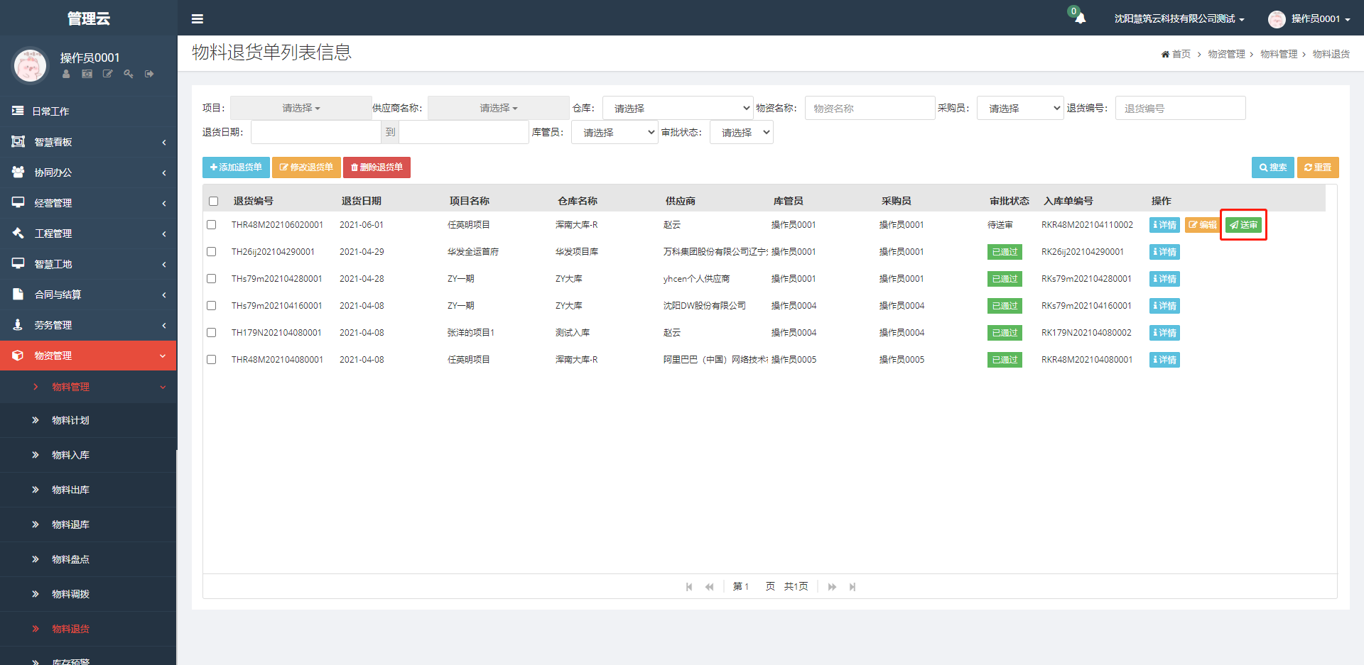Click the 退货日期 start date field
Screen dimensions: 1364x665
pos(316,132)
